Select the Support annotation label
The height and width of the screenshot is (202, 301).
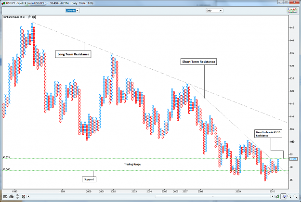[x=89, y=179]
